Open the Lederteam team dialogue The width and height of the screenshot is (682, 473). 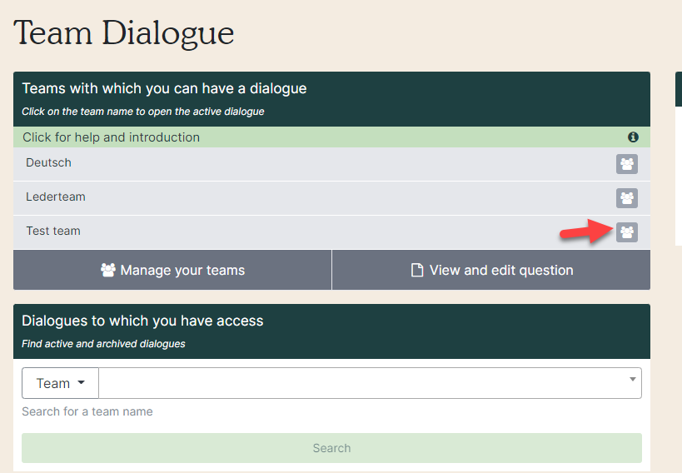56,197
